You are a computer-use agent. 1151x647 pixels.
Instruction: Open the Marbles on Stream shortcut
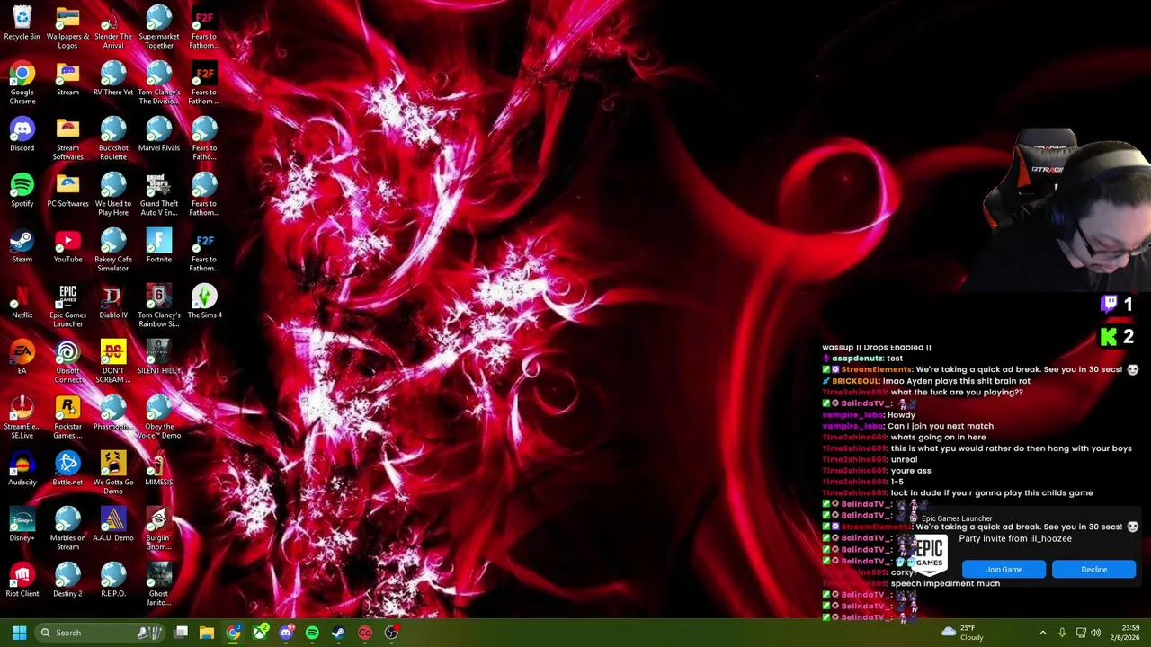coord(67,529)
